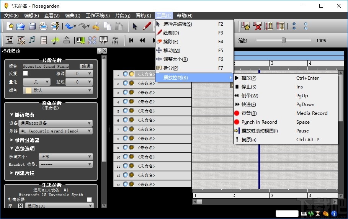Click the blue undo arrow icon
The image size is (348, 219).
tap(69, 26)
